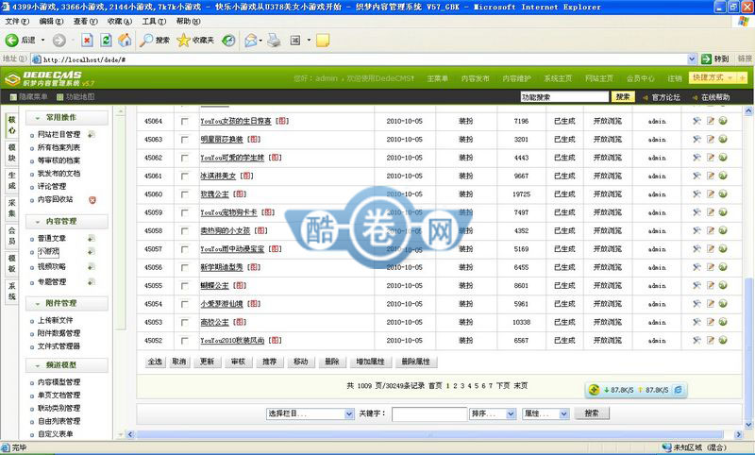Switch to the 采集 vertical tab
Screen dimensions: 755x455
[12, 208]
